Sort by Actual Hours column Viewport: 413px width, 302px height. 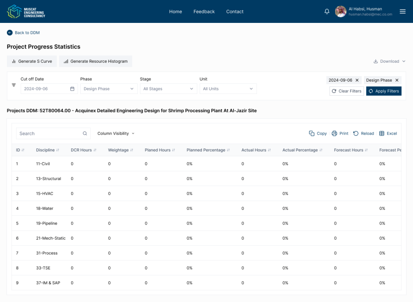coord(269,150)
